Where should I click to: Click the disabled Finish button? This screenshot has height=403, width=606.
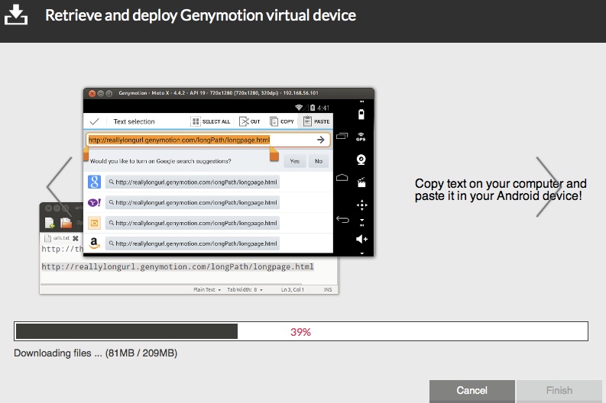pyautogui.click(x=559, y=391)
